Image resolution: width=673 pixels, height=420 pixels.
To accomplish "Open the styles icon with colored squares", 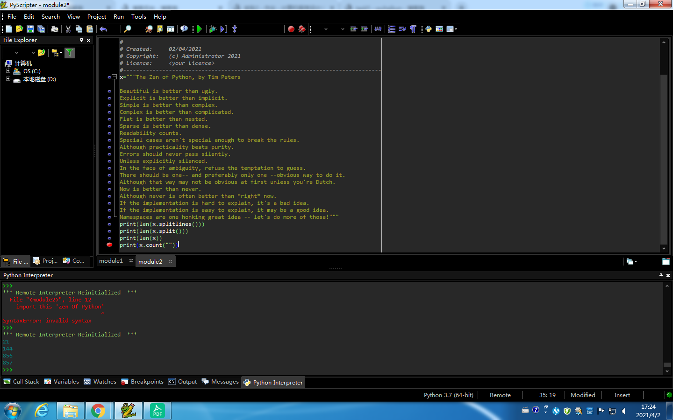I will (x=439, y=29).
